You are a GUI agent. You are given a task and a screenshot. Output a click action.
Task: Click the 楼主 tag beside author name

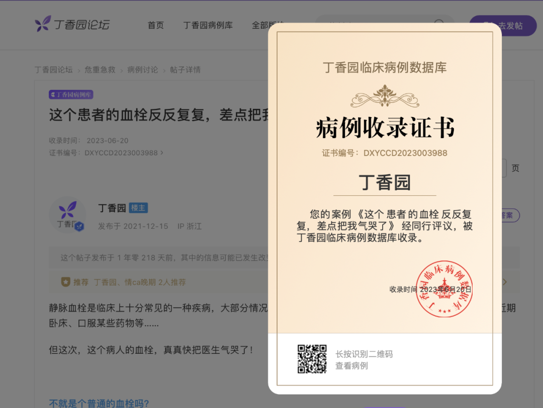coord(138,208)
